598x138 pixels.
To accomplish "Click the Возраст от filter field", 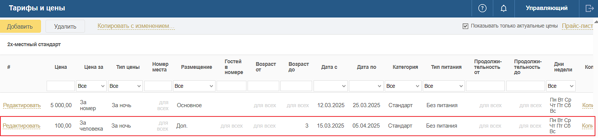I will pyautogui.click(x=263, y=86).
